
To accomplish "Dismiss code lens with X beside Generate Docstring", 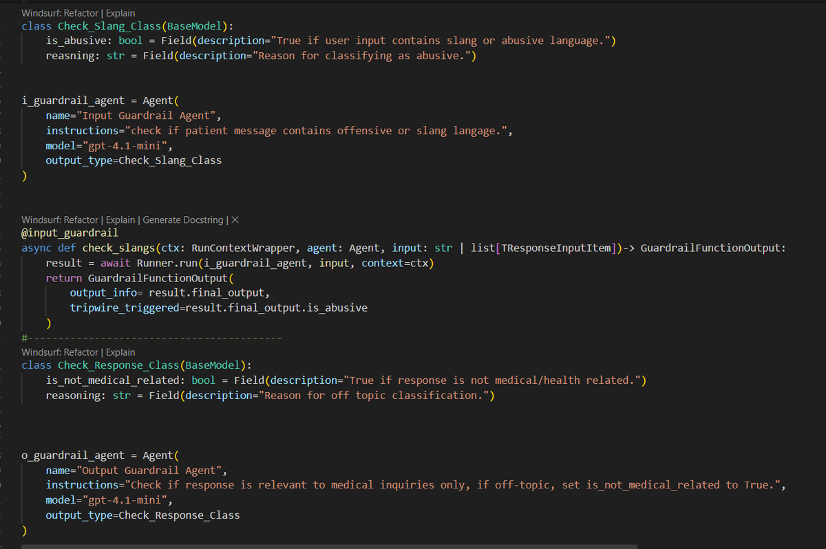I will pos(235,219).
